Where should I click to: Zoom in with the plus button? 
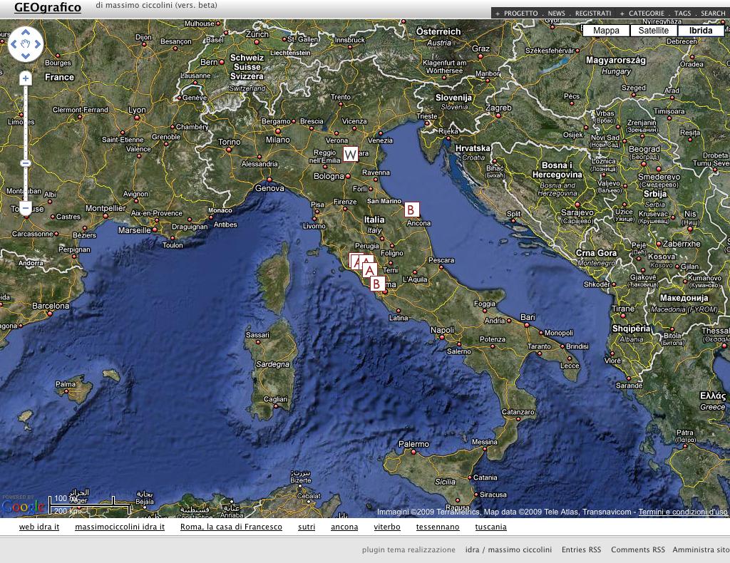[x=26, y=78]
